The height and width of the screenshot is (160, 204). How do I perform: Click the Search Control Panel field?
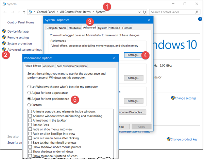[x=172, y=12]
